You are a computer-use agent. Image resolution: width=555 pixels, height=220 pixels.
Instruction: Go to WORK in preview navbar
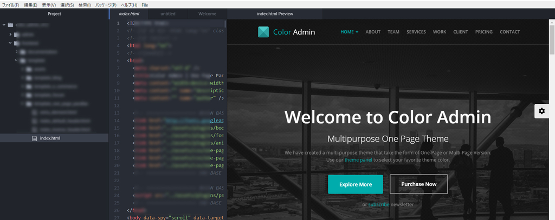click(440, 32)
